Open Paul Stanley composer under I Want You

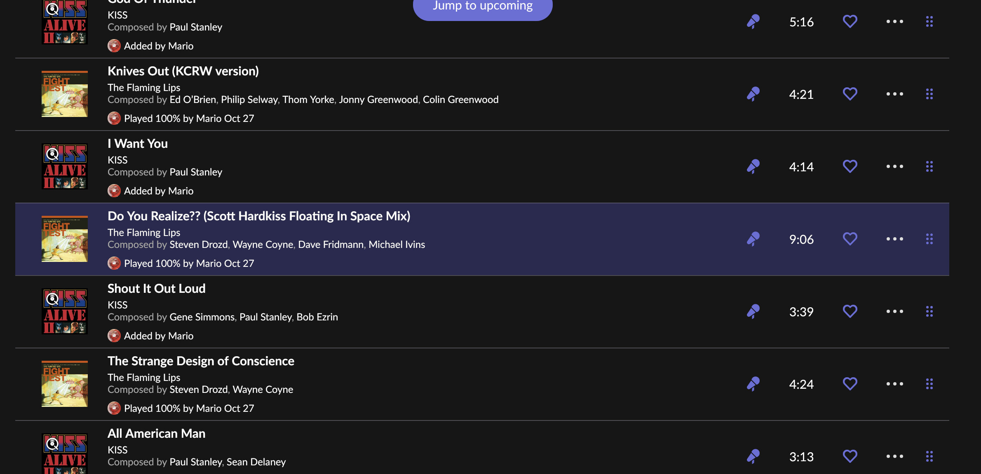tap(196, 172)
